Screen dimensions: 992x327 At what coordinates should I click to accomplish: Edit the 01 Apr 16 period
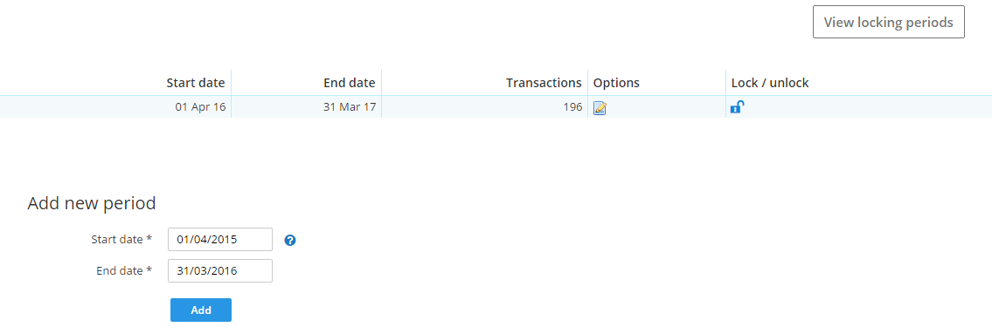point(600,108)
